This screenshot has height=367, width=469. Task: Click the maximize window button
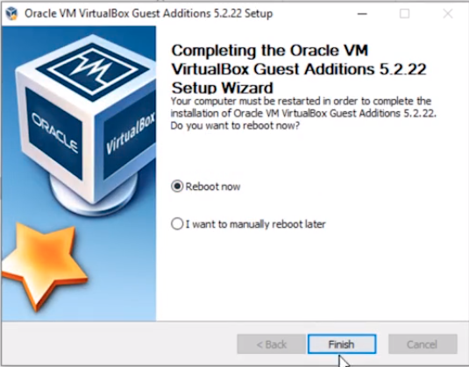[405, 13]
